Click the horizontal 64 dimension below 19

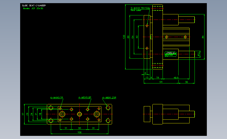[161, 82]
